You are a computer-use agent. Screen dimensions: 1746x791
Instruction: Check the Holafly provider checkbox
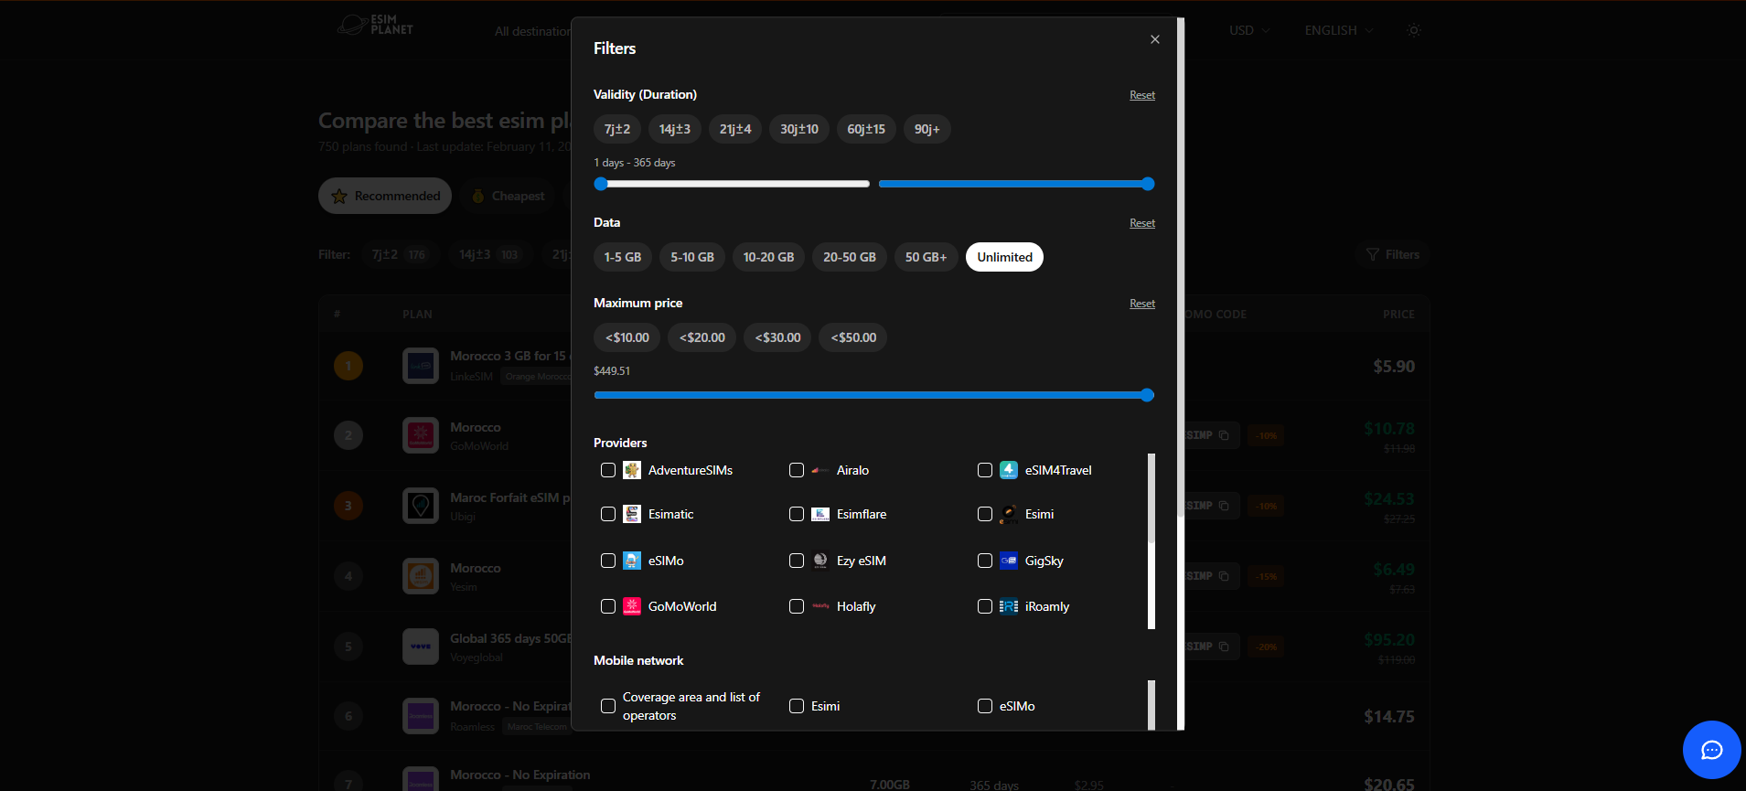(797, 606)
